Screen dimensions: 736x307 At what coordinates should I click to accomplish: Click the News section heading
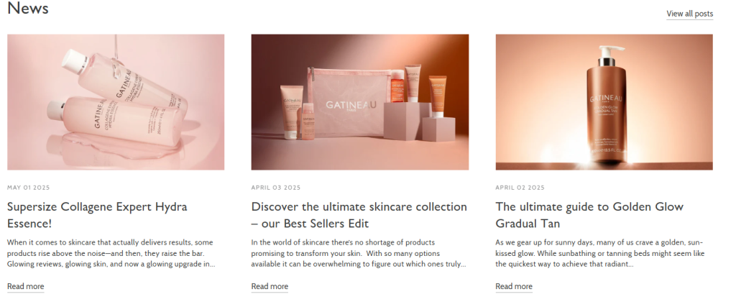[28, 8]
